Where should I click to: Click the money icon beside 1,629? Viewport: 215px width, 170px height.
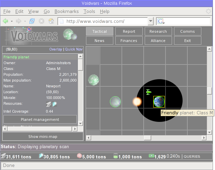(x=152, y=156)
